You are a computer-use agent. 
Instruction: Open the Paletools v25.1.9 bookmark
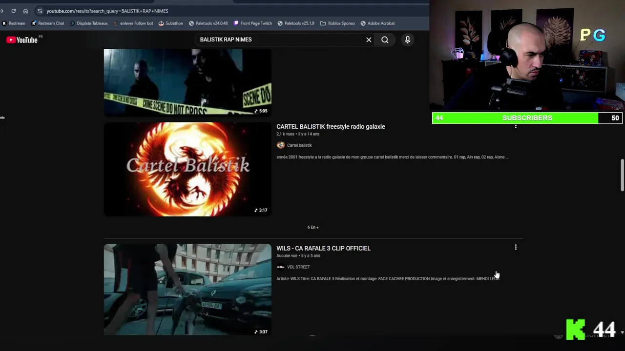click(x=296, y=23)
